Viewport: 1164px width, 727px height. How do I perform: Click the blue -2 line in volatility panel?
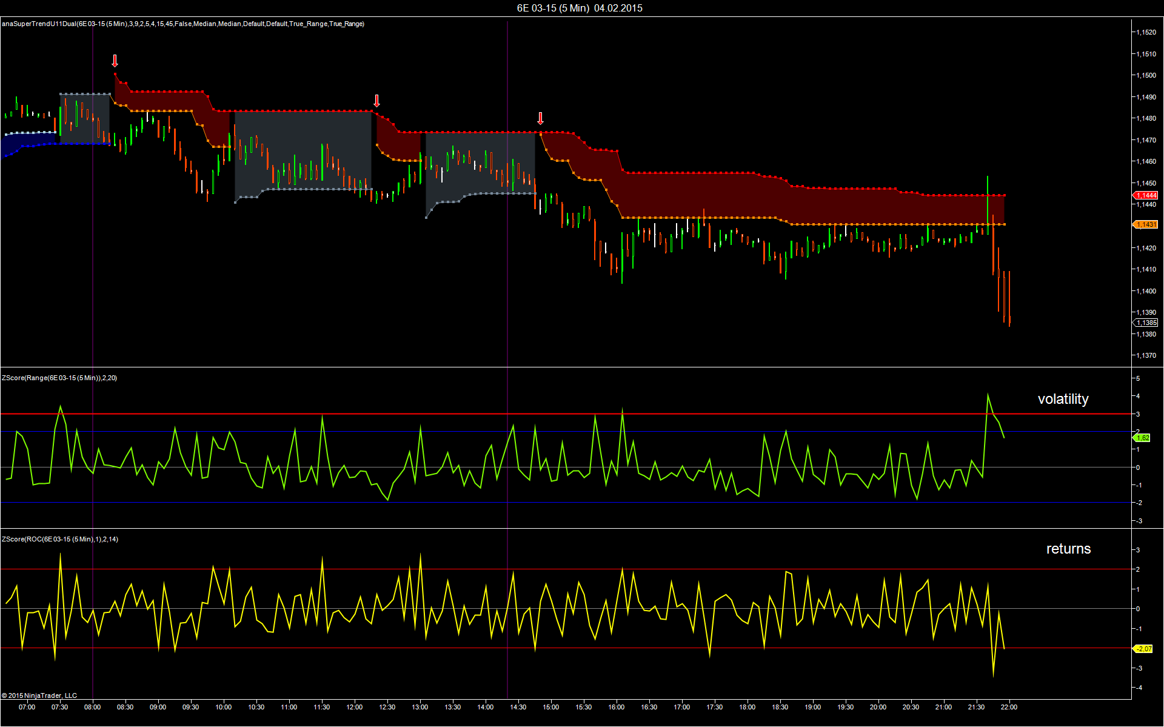click(566, 503)
